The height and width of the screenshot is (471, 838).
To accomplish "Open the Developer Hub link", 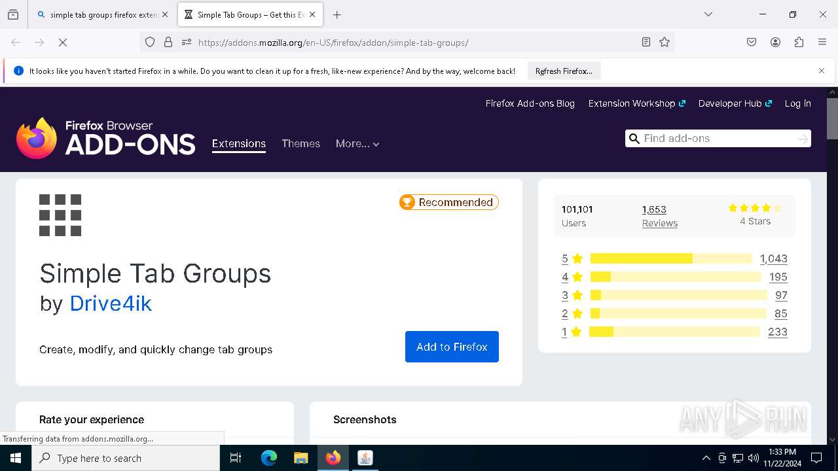I will point(735,103).
